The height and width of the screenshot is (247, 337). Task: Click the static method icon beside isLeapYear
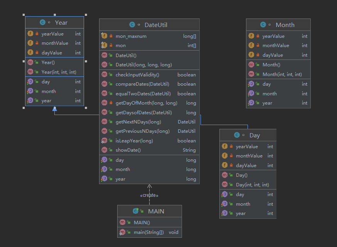104,140
